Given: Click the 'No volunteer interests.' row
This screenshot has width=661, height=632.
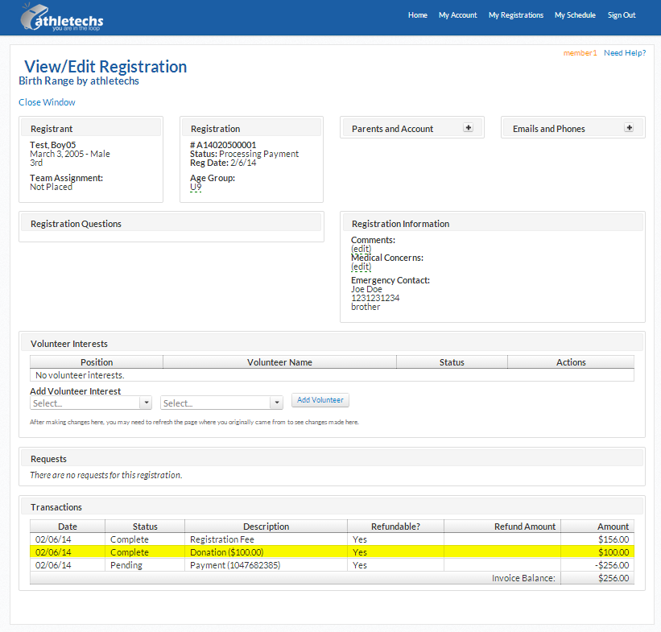Looking at the screenshot, I should [332, 375].
